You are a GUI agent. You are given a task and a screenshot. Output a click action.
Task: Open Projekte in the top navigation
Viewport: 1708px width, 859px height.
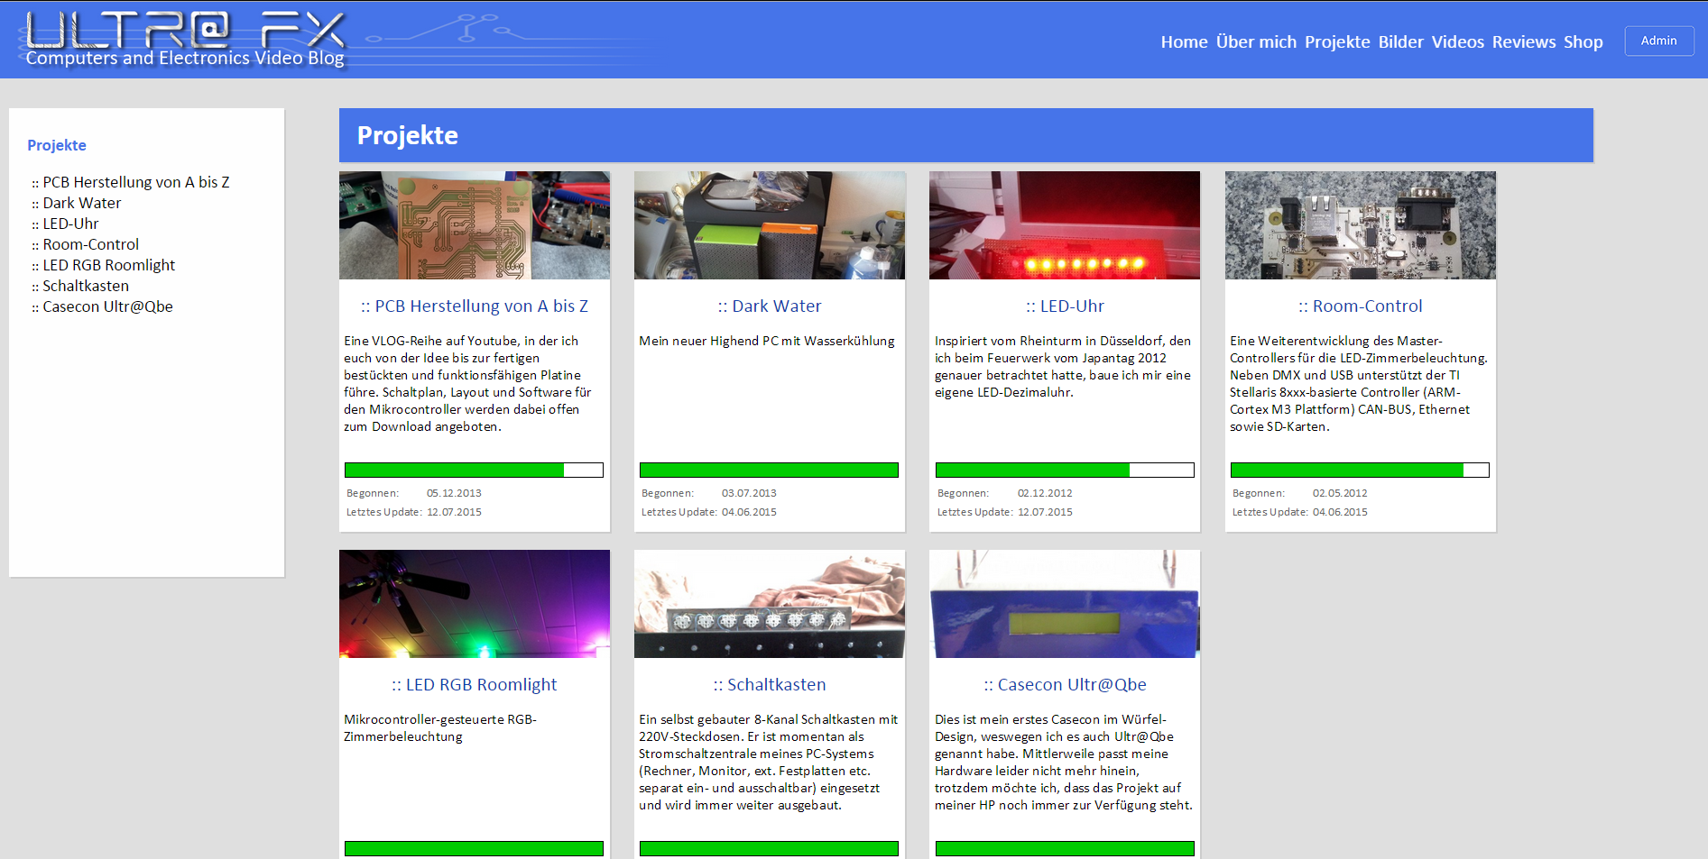point(1337,41)
